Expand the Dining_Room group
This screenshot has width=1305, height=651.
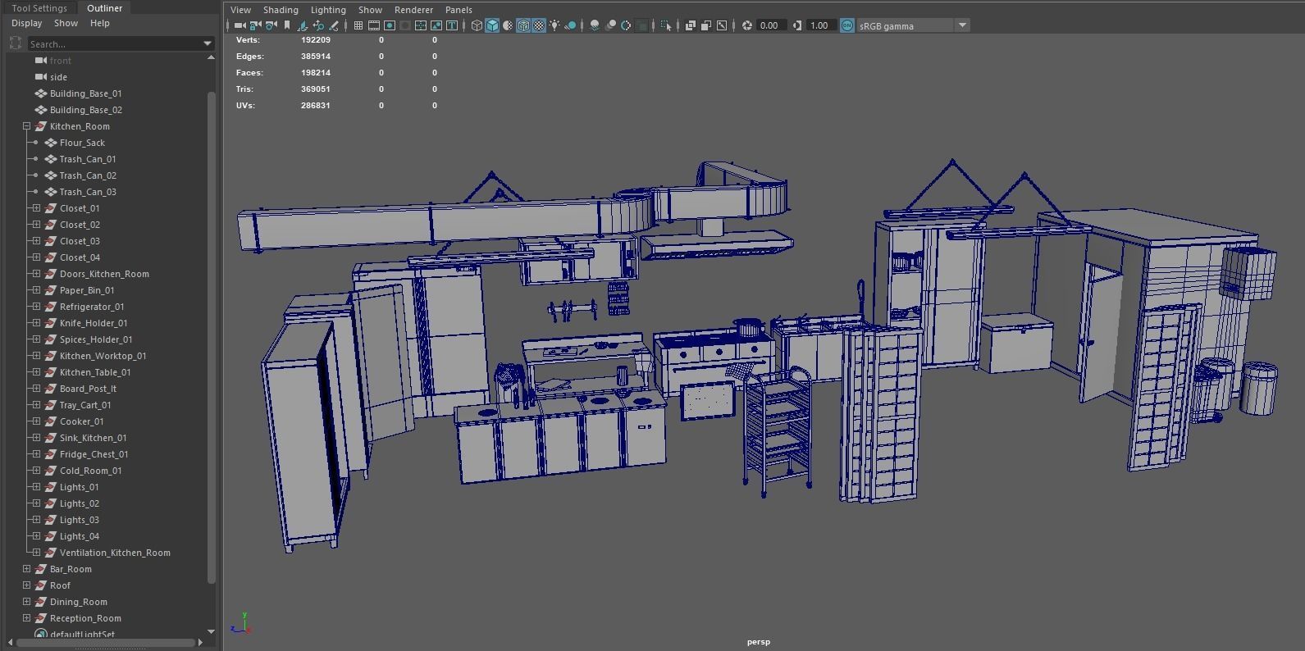point(26,602)
